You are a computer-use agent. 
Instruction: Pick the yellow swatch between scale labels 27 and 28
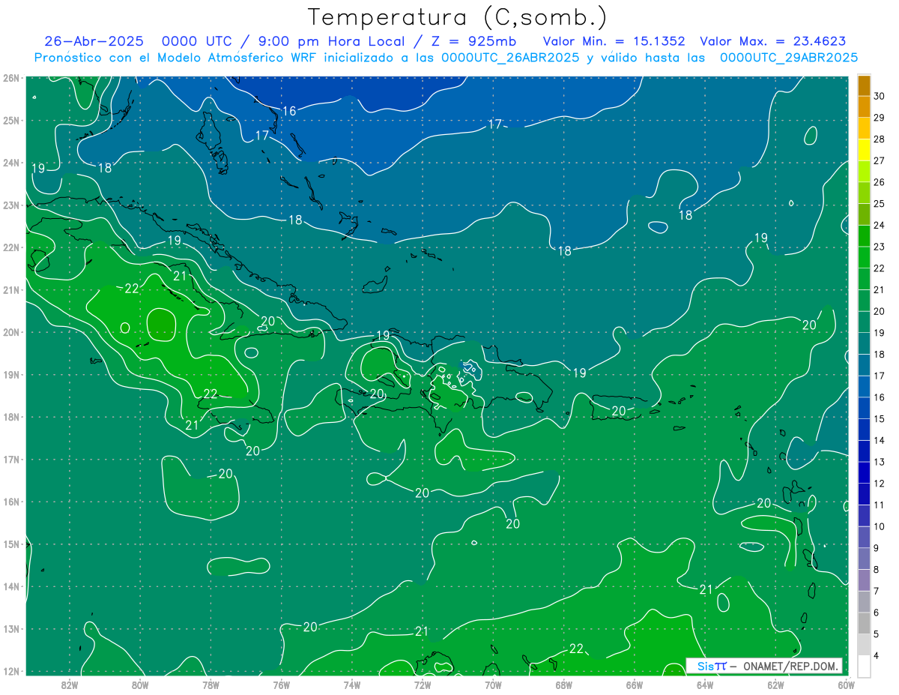pyautogui.click(x=864, y=149)
